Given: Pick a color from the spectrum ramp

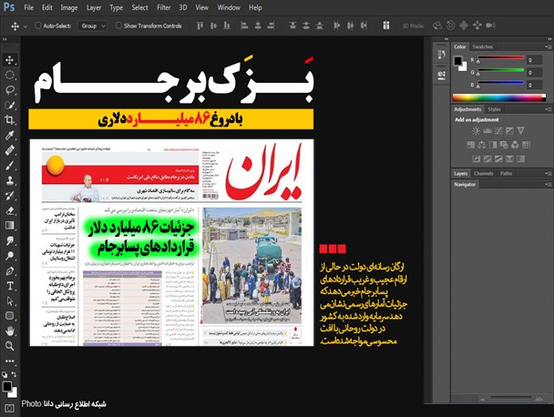Looking at the screenshot, I should point(498,97).
